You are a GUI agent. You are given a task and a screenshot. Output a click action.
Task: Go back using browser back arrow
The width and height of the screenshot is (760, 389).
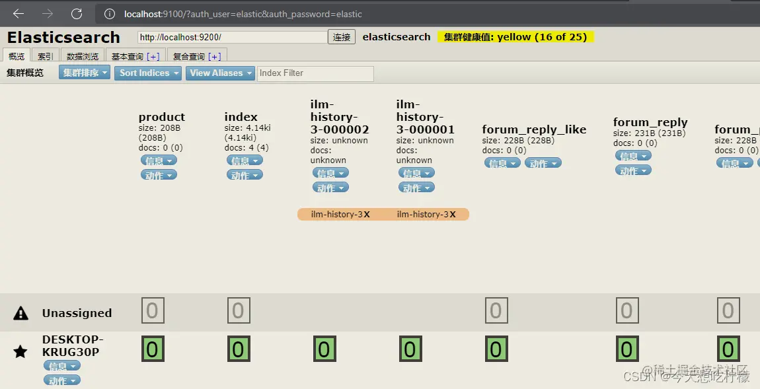[19, 14]
